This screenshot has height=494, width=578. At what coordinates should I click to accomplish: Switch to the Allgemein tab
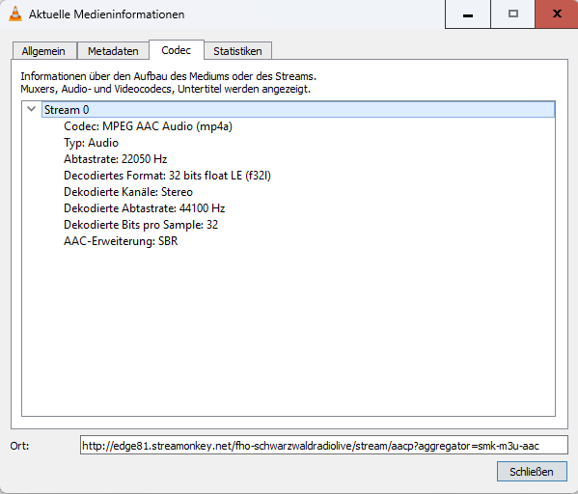coord(44,51)
